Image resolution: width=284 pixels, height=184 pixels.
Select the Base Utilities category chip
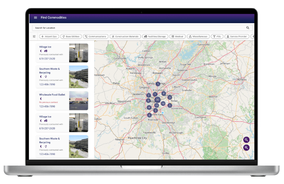71,36
